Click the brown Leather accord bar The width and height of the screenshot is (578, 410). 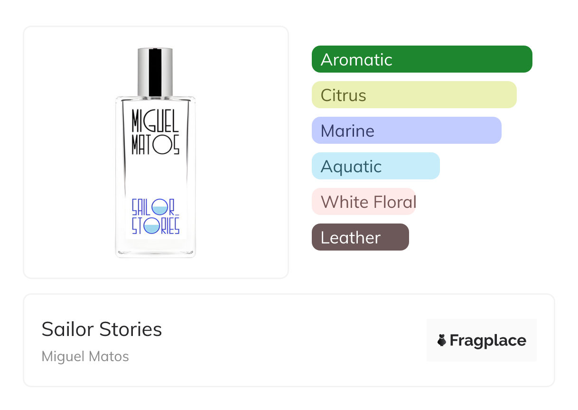click(360, 237)
